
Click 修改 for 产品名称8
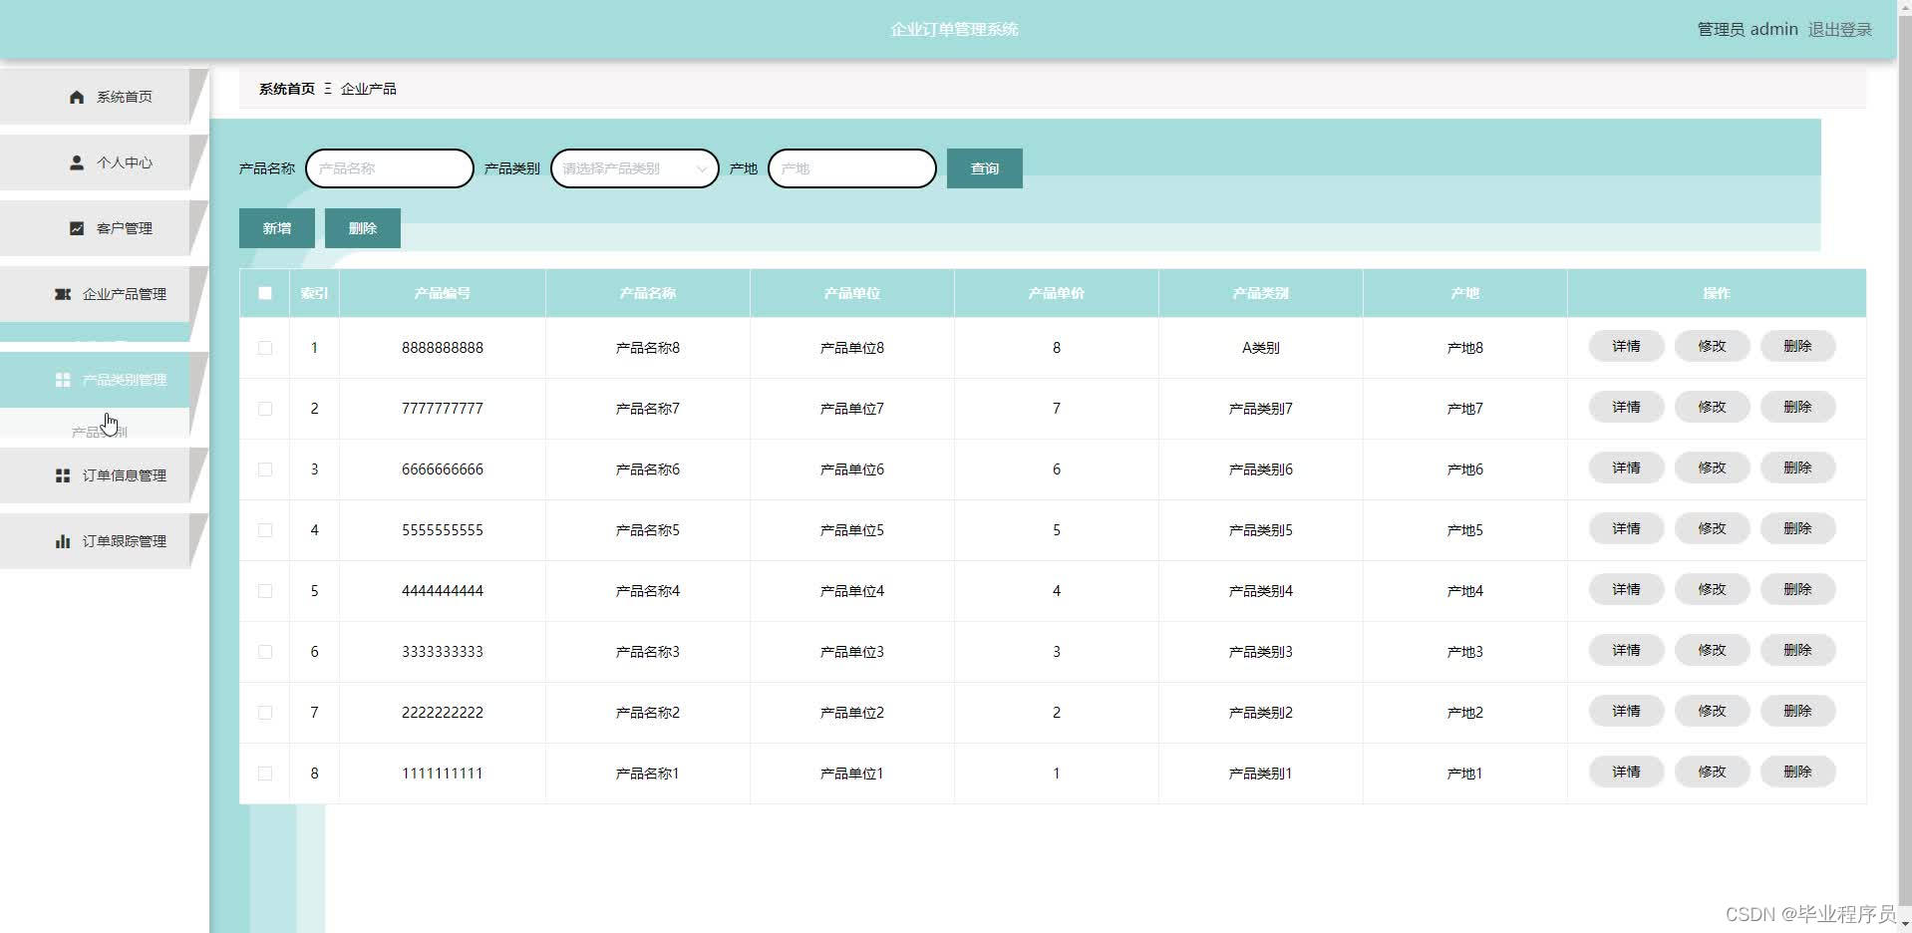1712,346
